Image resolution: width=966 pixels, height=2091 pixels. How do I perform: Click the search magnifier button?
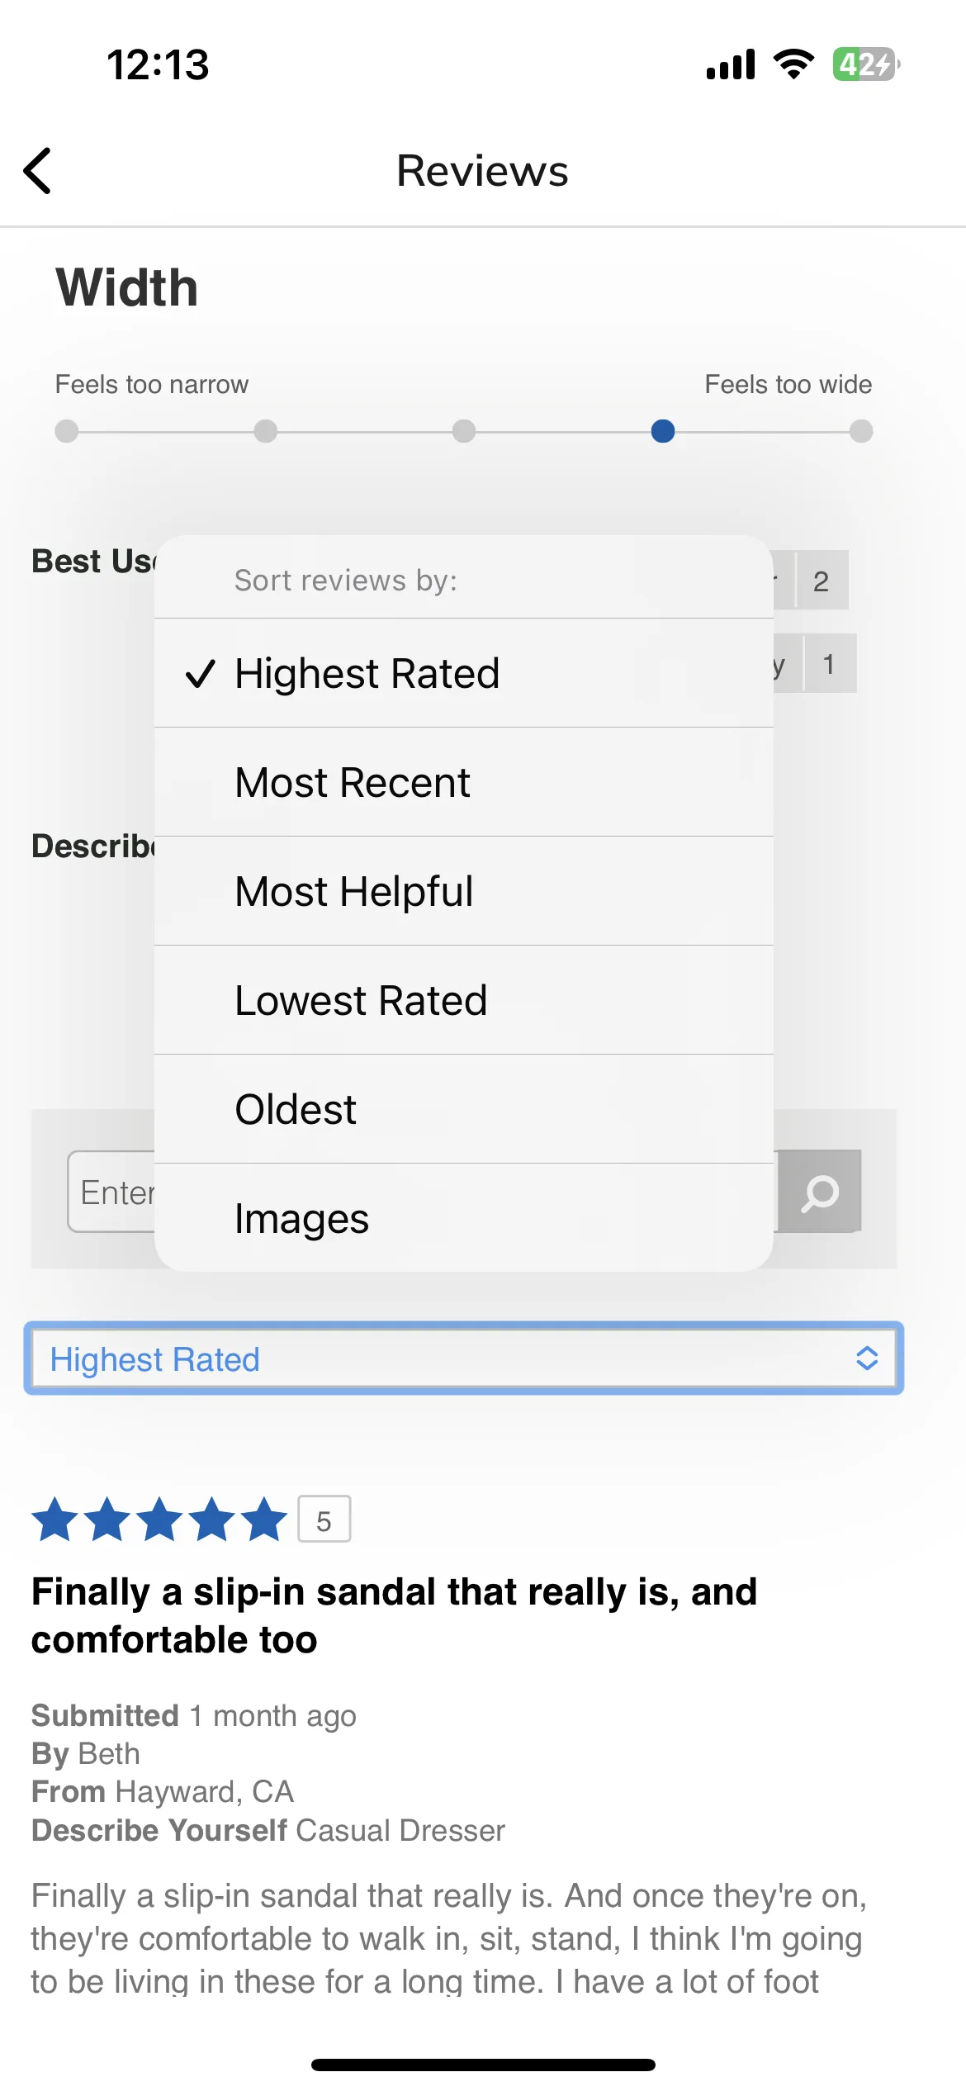[x=819, y=1191]
